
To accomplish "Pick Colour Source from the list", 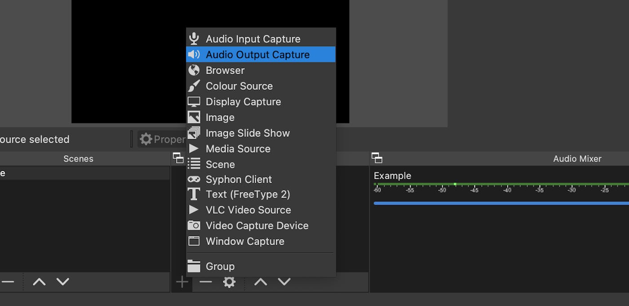I will 261,86.
